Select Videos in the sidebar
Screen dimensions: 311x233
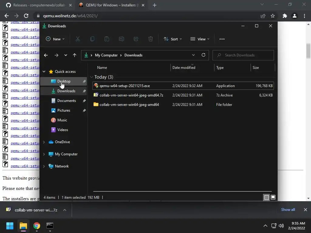(x=63, y=130)
